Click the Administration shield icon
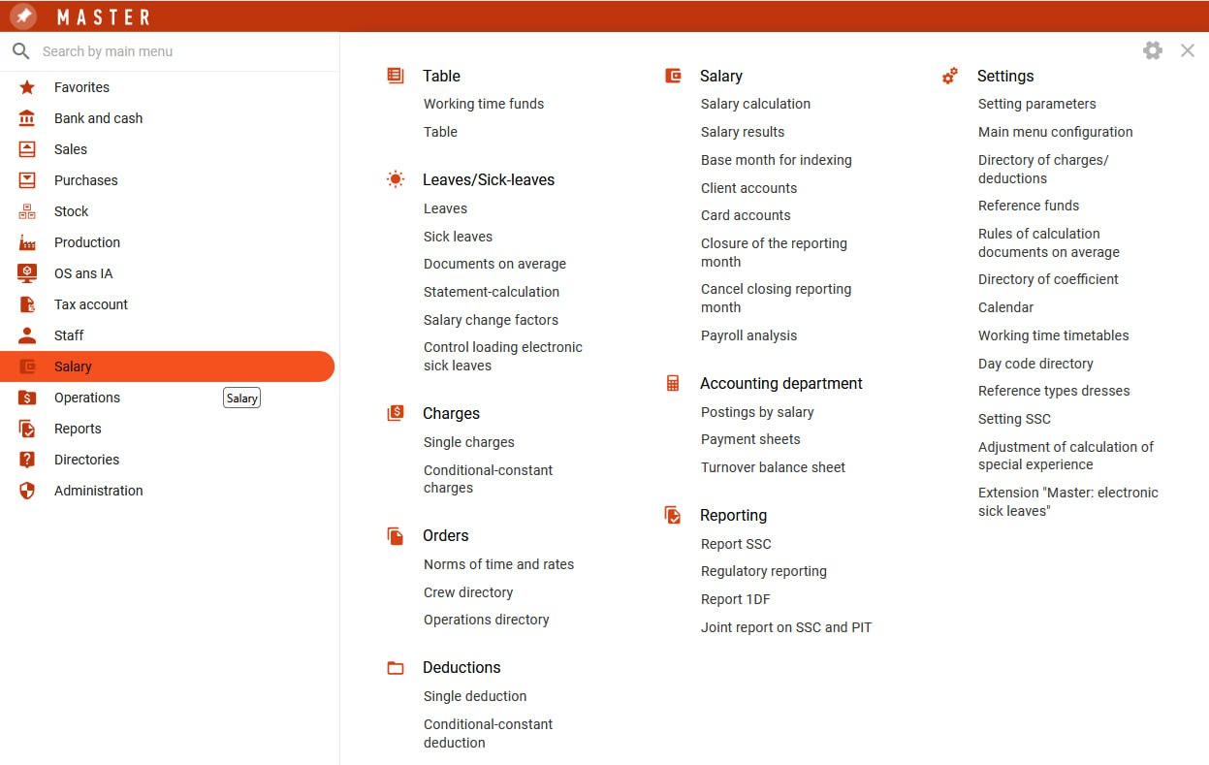 pyautogui.click(x=27, y=491)
